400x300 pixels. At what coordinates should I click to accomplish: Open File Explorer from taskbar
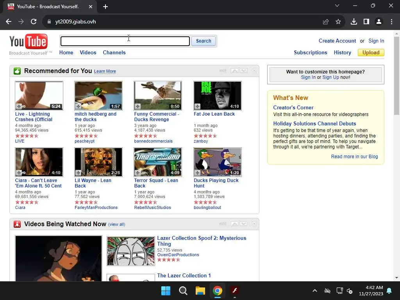200,291
